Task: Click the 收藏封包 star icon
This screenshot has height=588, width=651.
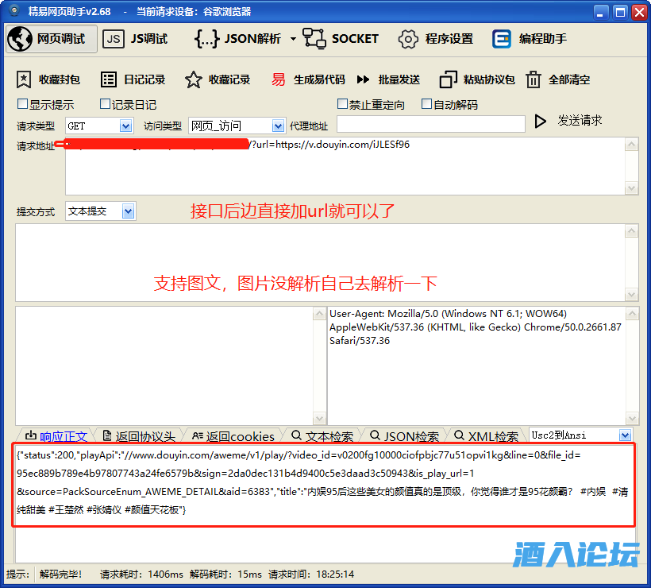Action: point(24,79)
